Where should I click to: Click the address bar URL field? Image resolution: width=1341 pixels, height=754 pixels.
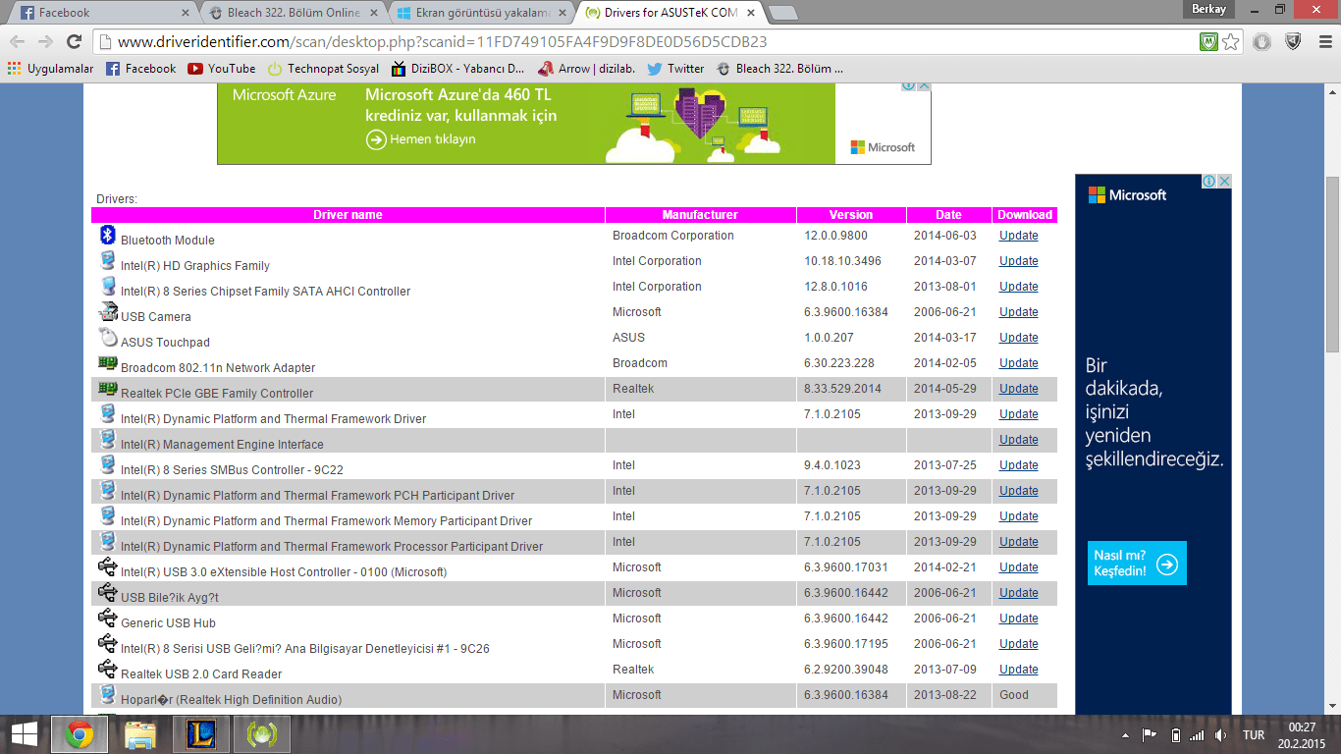click(x=648, y=42)
